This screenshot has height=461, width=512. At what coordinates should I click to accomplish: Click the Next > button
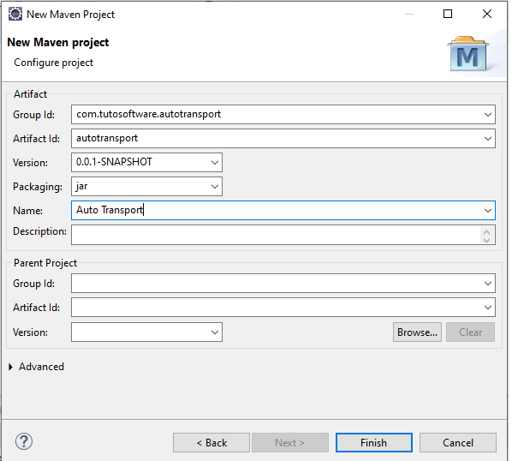tap(290, 443)
